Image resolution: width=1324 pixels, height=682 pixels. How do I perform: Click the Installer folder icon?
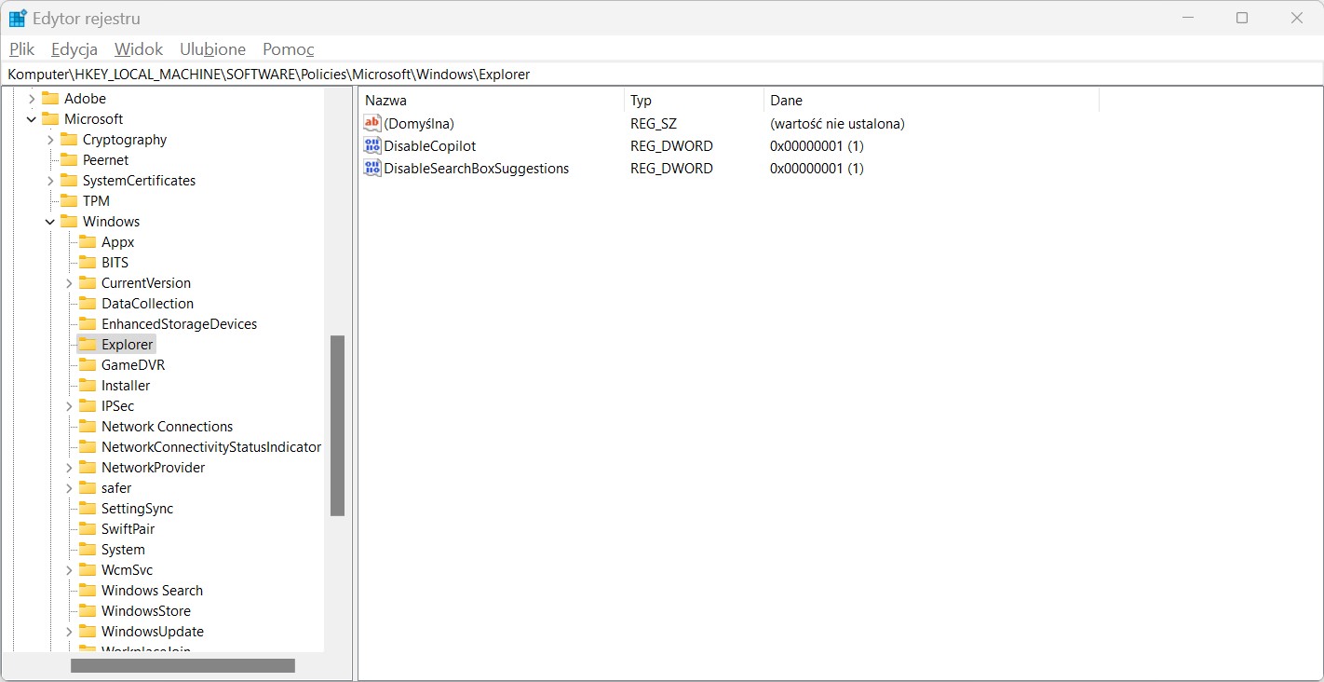point(88,386)
